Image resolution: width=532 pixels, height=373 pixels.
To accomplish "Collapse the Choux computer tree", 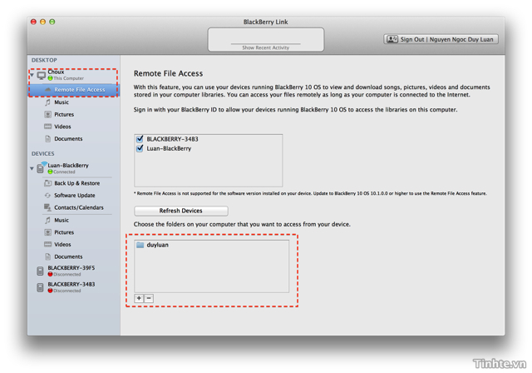I will coord(32,73).
